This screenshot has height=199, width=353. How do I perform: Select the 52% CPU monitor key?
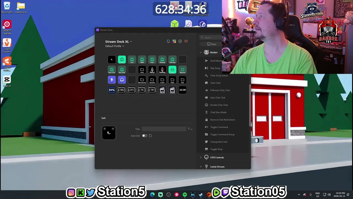click(112, 90)
